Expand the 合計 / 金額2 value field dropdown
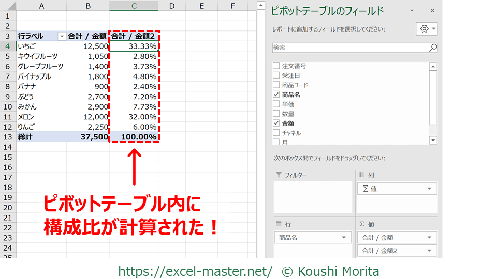Image resolution: width=497 pixels, height=279 pixels. click(429, 251)
